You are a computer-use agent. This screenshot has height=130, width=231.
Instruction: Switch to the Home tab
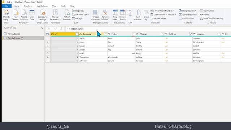click(16, 6)
